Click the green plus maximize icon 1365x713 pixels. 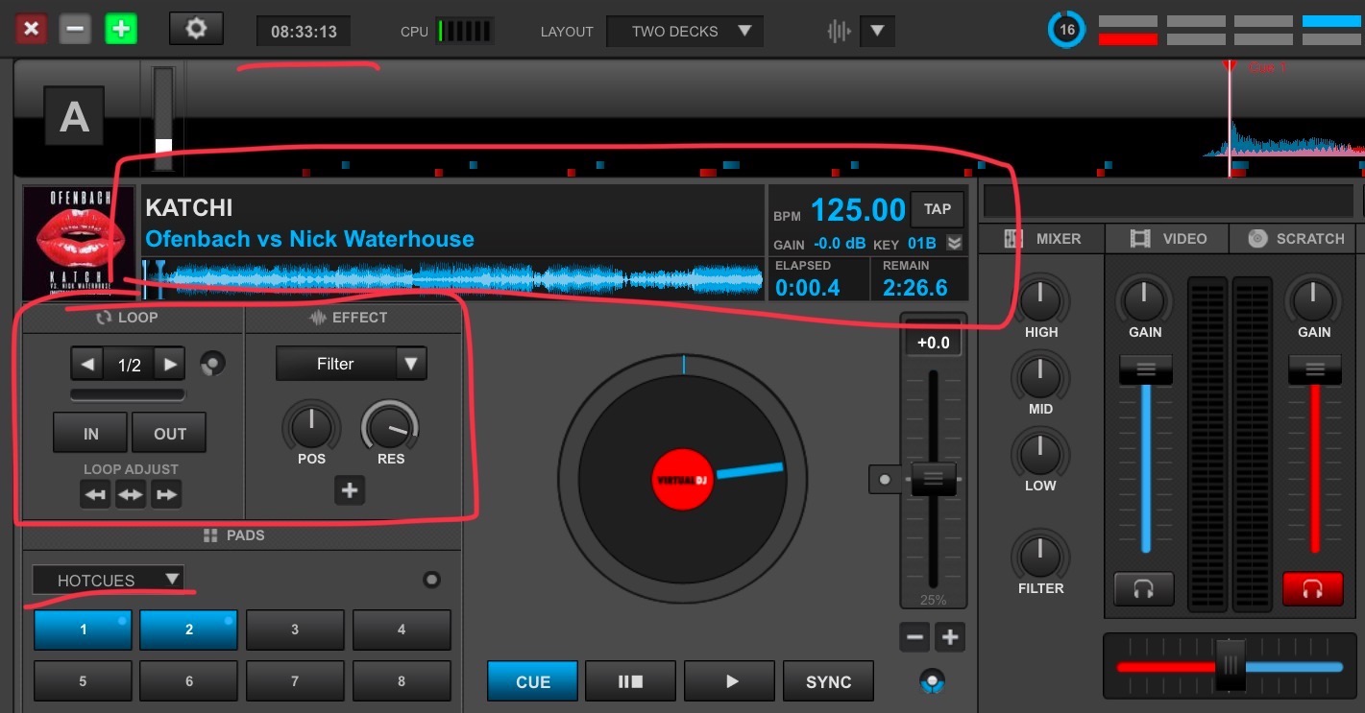click(121, 29)
